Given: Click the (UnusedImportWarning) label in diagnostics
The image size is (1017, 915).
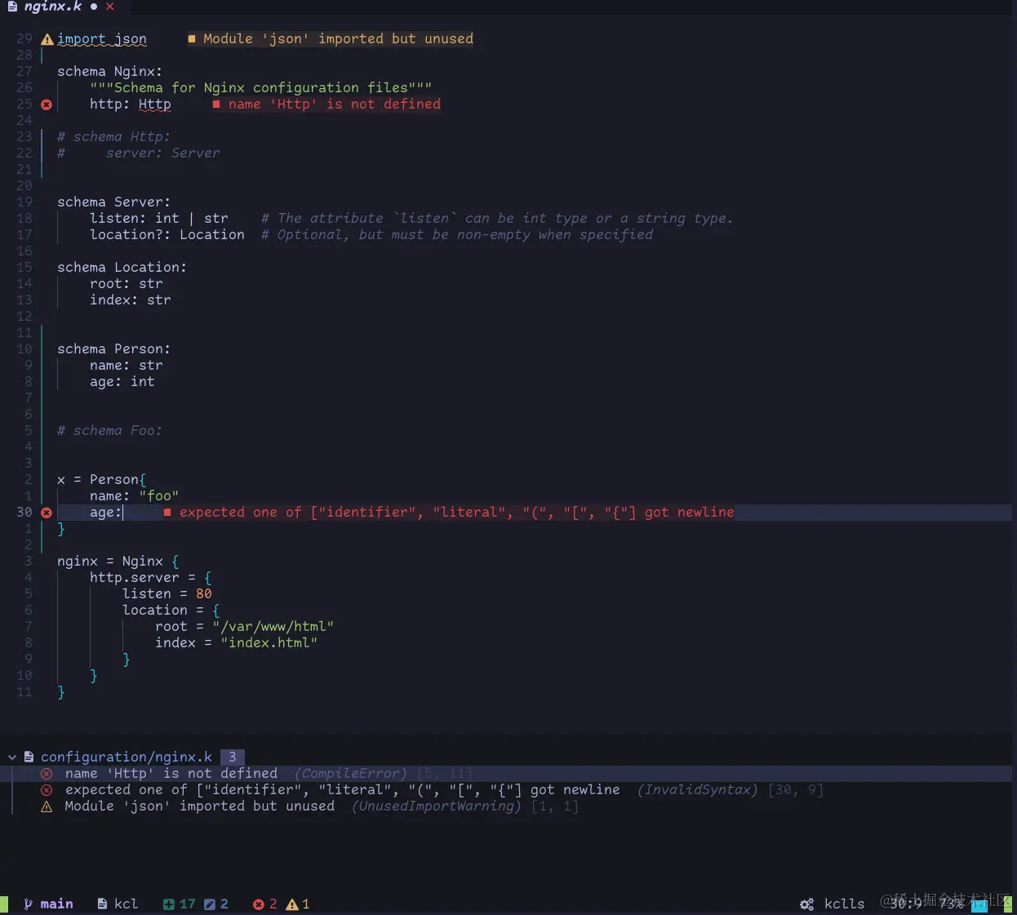Looking at the screenshot, I should [437, 806].
